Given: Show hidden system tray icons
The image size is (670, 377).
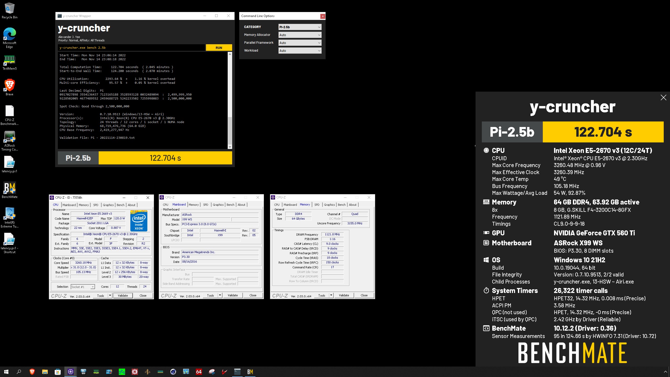Looking at the screenshot, I should (x=665, y=372).
